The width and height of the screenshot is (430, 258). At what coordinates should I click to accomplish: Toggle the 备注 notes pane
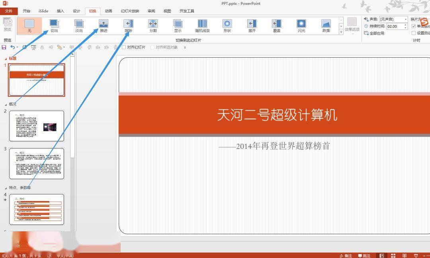[x=346, y=256]
